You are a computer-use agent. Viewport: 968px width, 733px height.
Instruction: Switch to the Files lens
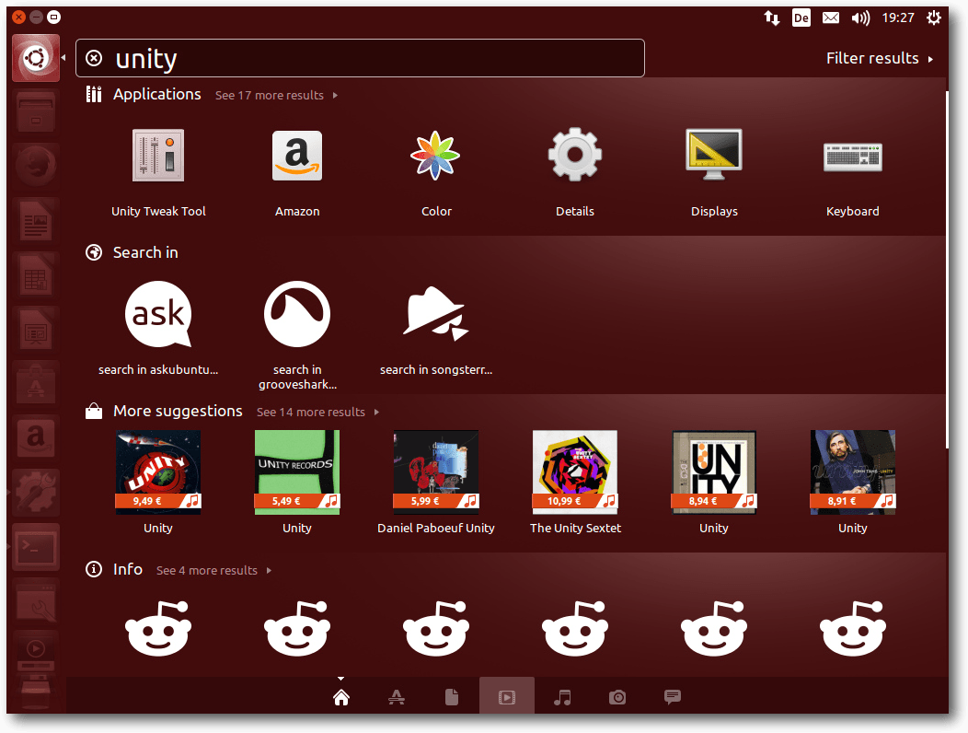pyautogui.click(x=451, y=697)
